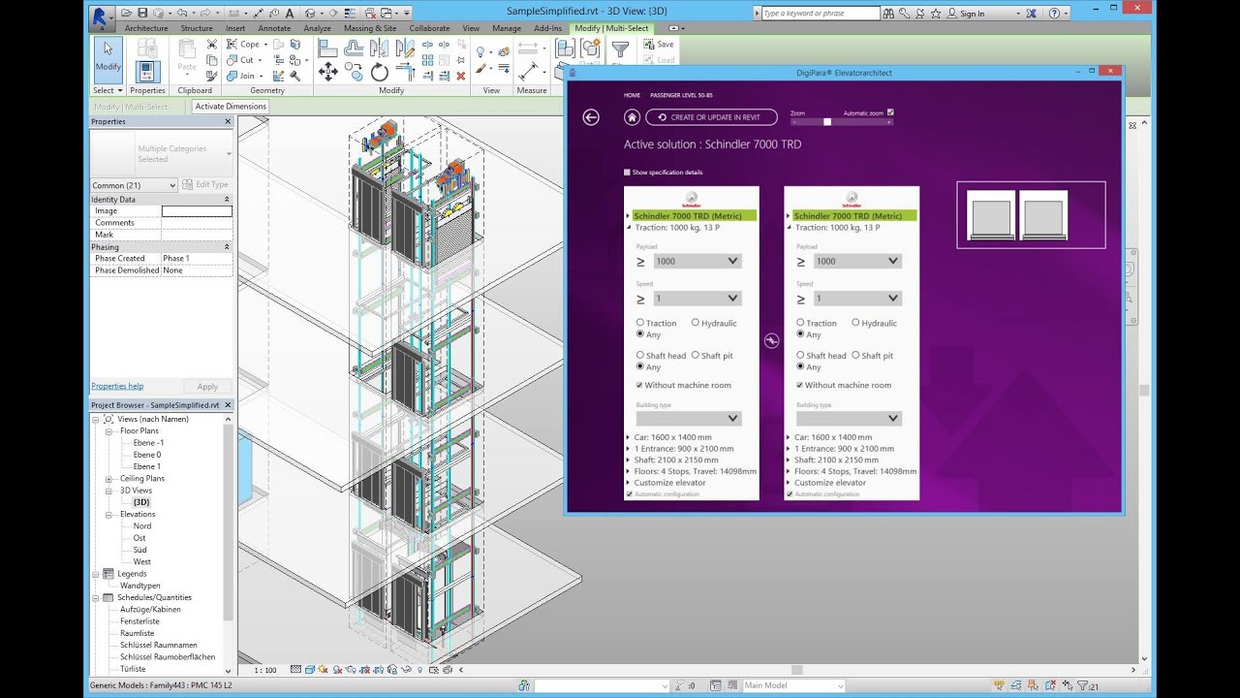Switch to the Annotate ribbon tab

pos(274,28)
